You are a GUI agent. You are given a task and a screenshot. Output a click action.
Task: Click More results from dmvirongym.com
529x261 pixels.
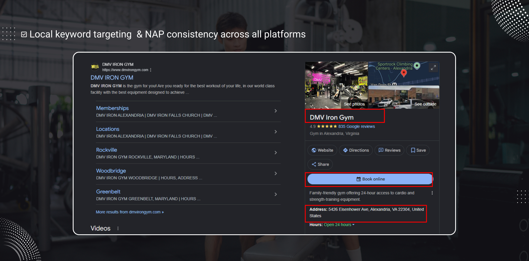[130, 212]
